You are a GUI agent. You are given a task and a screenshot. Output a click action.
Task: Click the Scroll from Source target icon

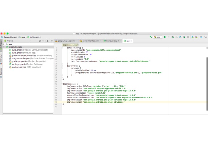tap(40, 41)
